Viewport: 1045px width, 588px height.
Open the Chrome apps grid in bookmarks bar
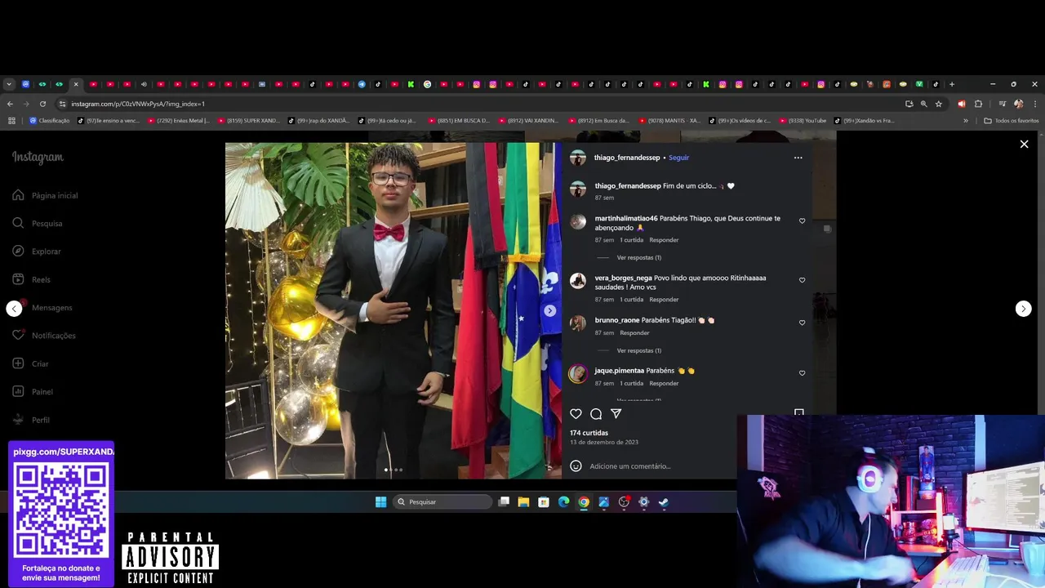click(11, 121)
